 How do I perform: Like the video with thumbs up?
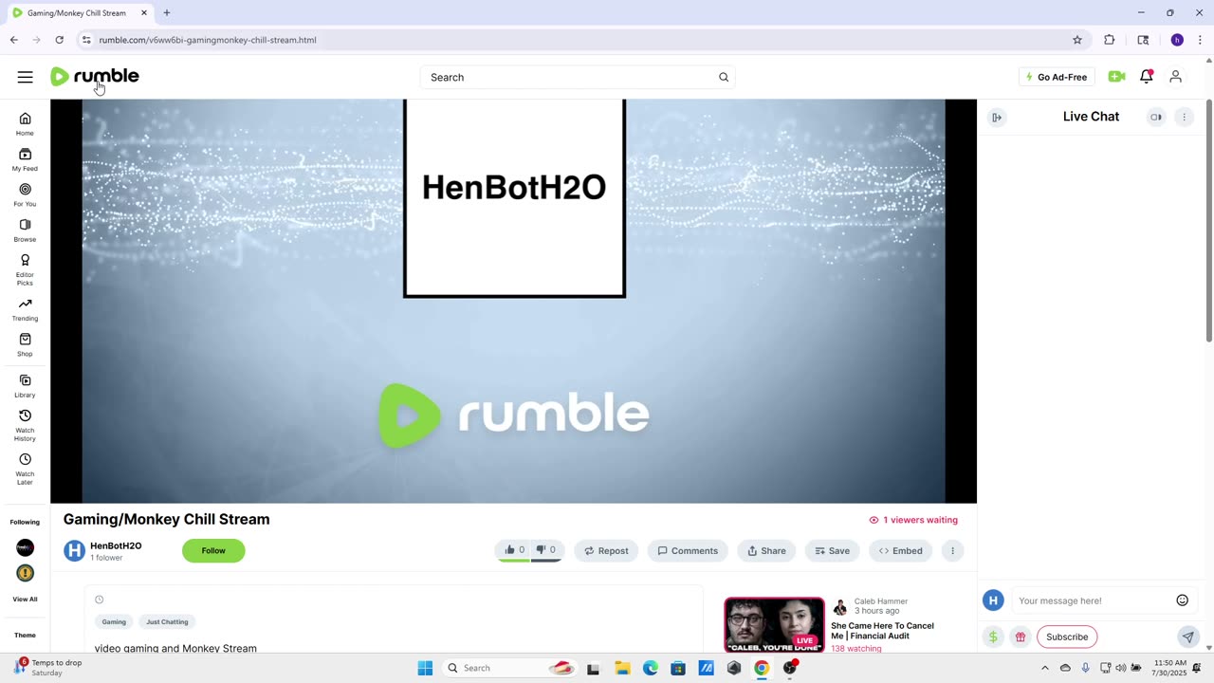[x=515, y=550]
